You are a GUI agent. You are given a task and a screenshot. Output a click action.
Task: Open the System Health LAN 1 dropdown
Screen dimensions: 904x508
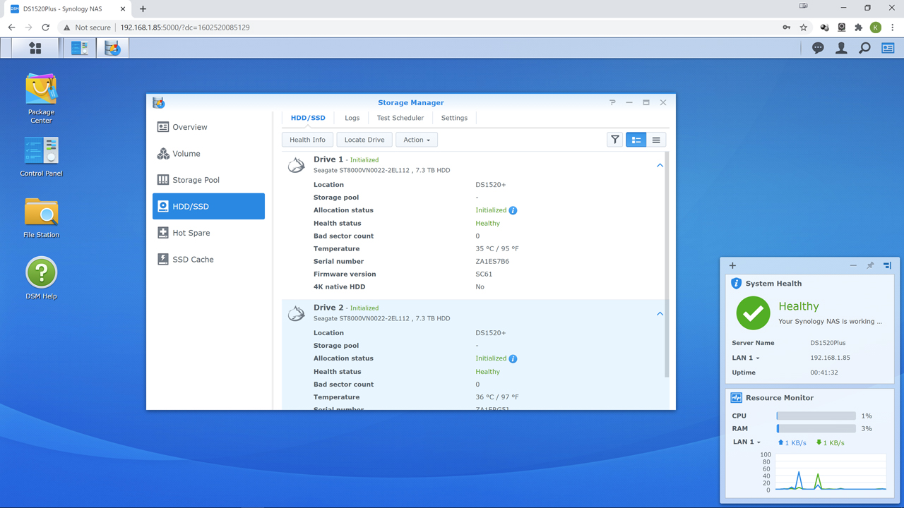[x=747, y=358]
